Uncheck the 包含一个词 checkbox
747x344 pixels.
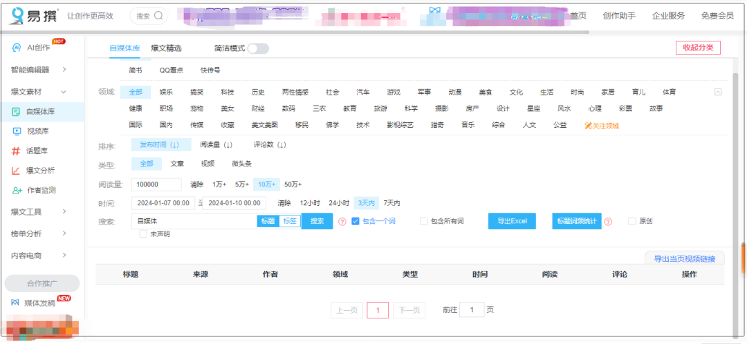[x=355, y=221]
